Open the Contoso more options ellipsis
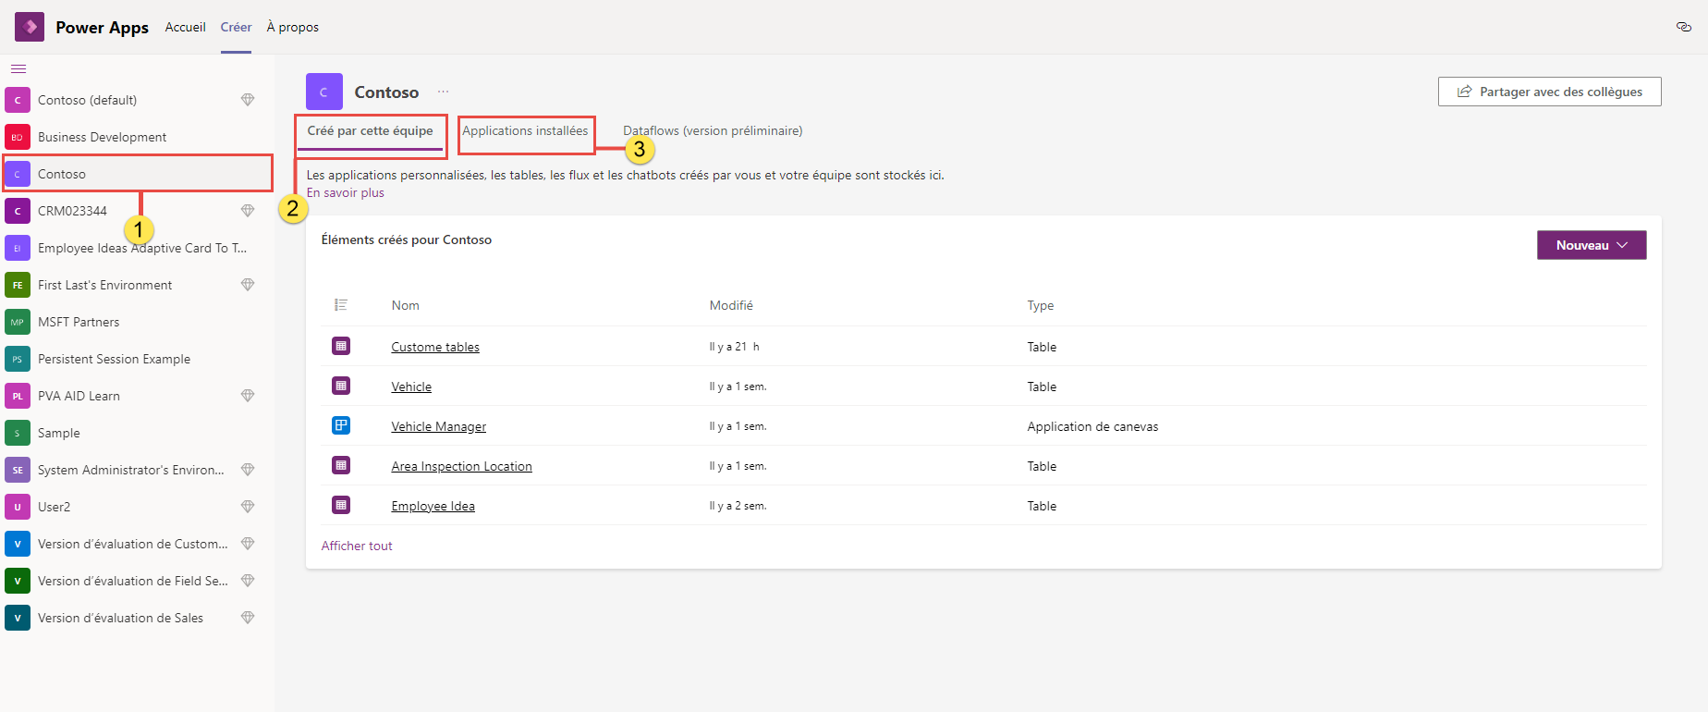This screenshot has width=1708, height=712. point(444,92)
